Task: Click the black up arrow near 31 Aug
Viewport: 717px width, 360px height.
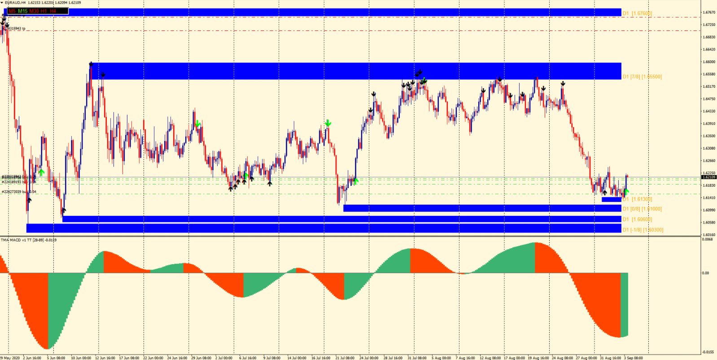Action: [x=604, y=193]
